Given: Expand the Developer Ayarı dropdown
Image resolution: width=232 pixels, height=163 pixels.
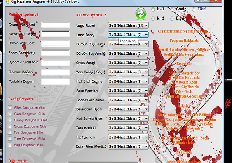Looking at the screenshot, I should click(128, 109).
